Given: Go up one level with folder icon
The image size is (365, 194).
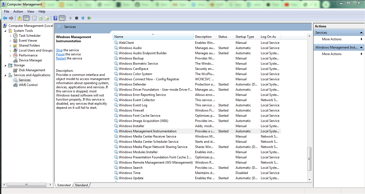Looking at the screenshot, I should click(19, 18).
